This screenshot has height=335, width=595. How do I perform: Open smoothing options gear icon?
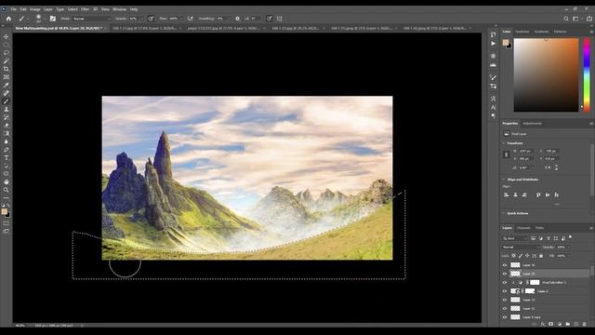click(x=238, y=19)
